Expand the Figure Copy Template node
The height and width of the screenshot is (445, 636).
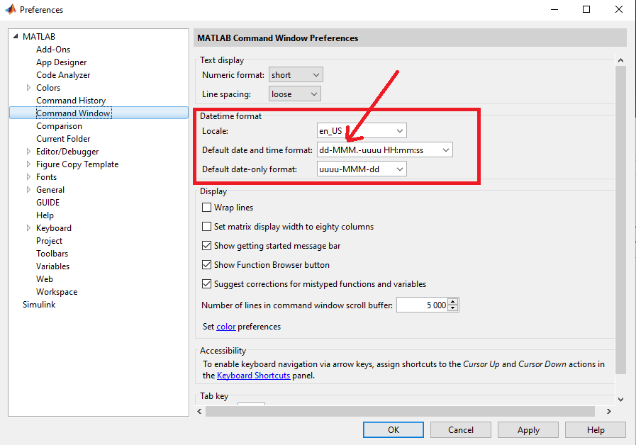click(28, 164)
